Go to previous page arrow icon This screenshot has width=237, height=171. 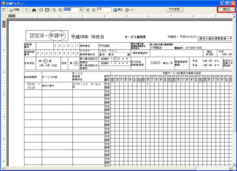88,10
